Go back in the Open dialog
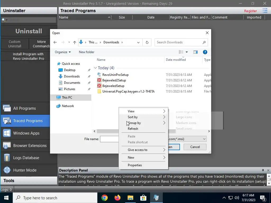 pos(55,42)
